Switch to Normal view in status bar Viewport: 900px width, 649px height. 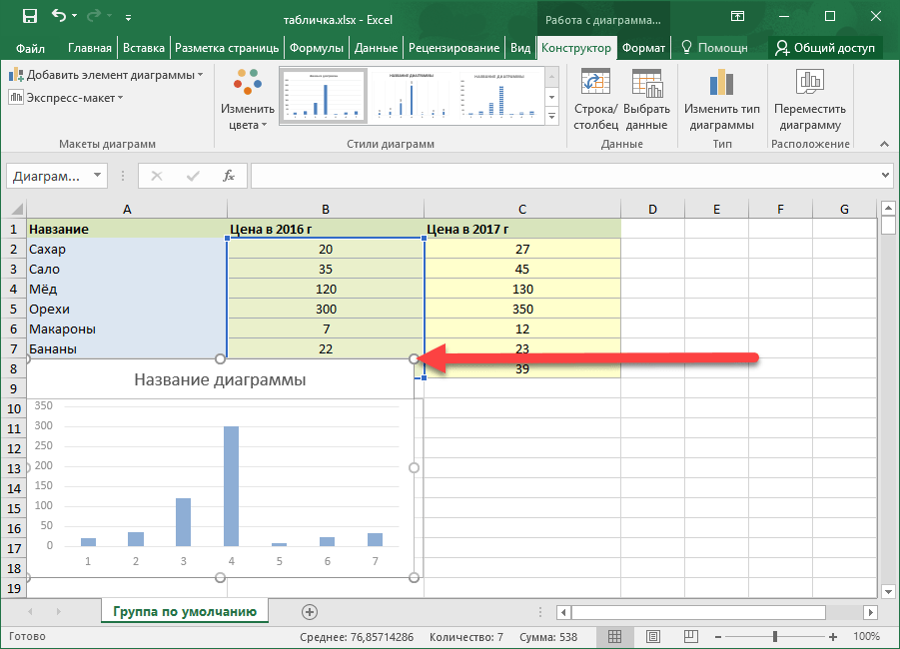616,636
